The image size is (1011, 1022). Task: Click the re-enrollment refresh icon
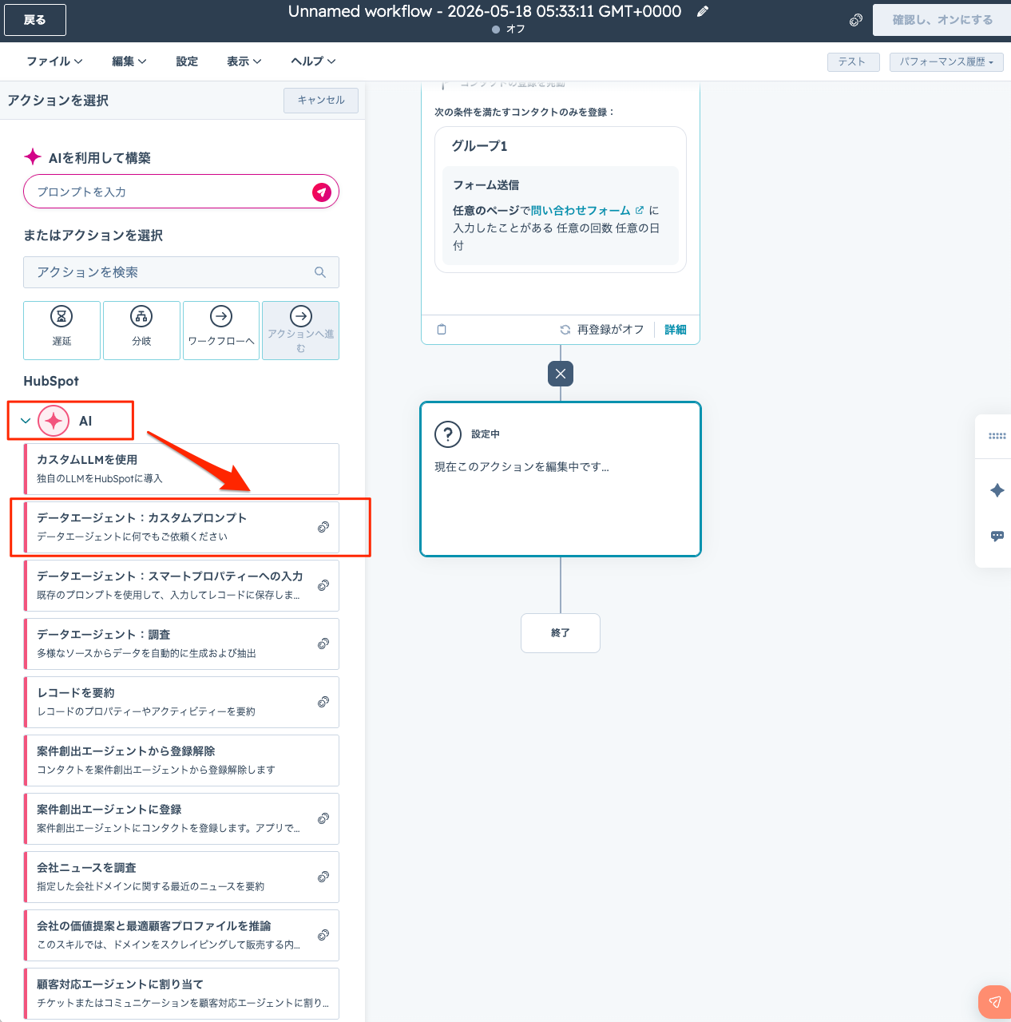(x=565, y=330)
